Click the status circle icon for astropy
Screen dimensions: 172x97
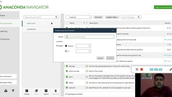[87, 66]
